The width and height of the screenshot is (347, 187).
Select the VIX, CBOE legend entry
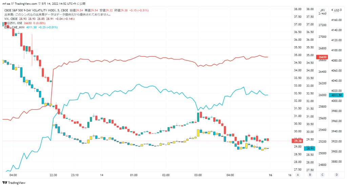pos(11,19)
